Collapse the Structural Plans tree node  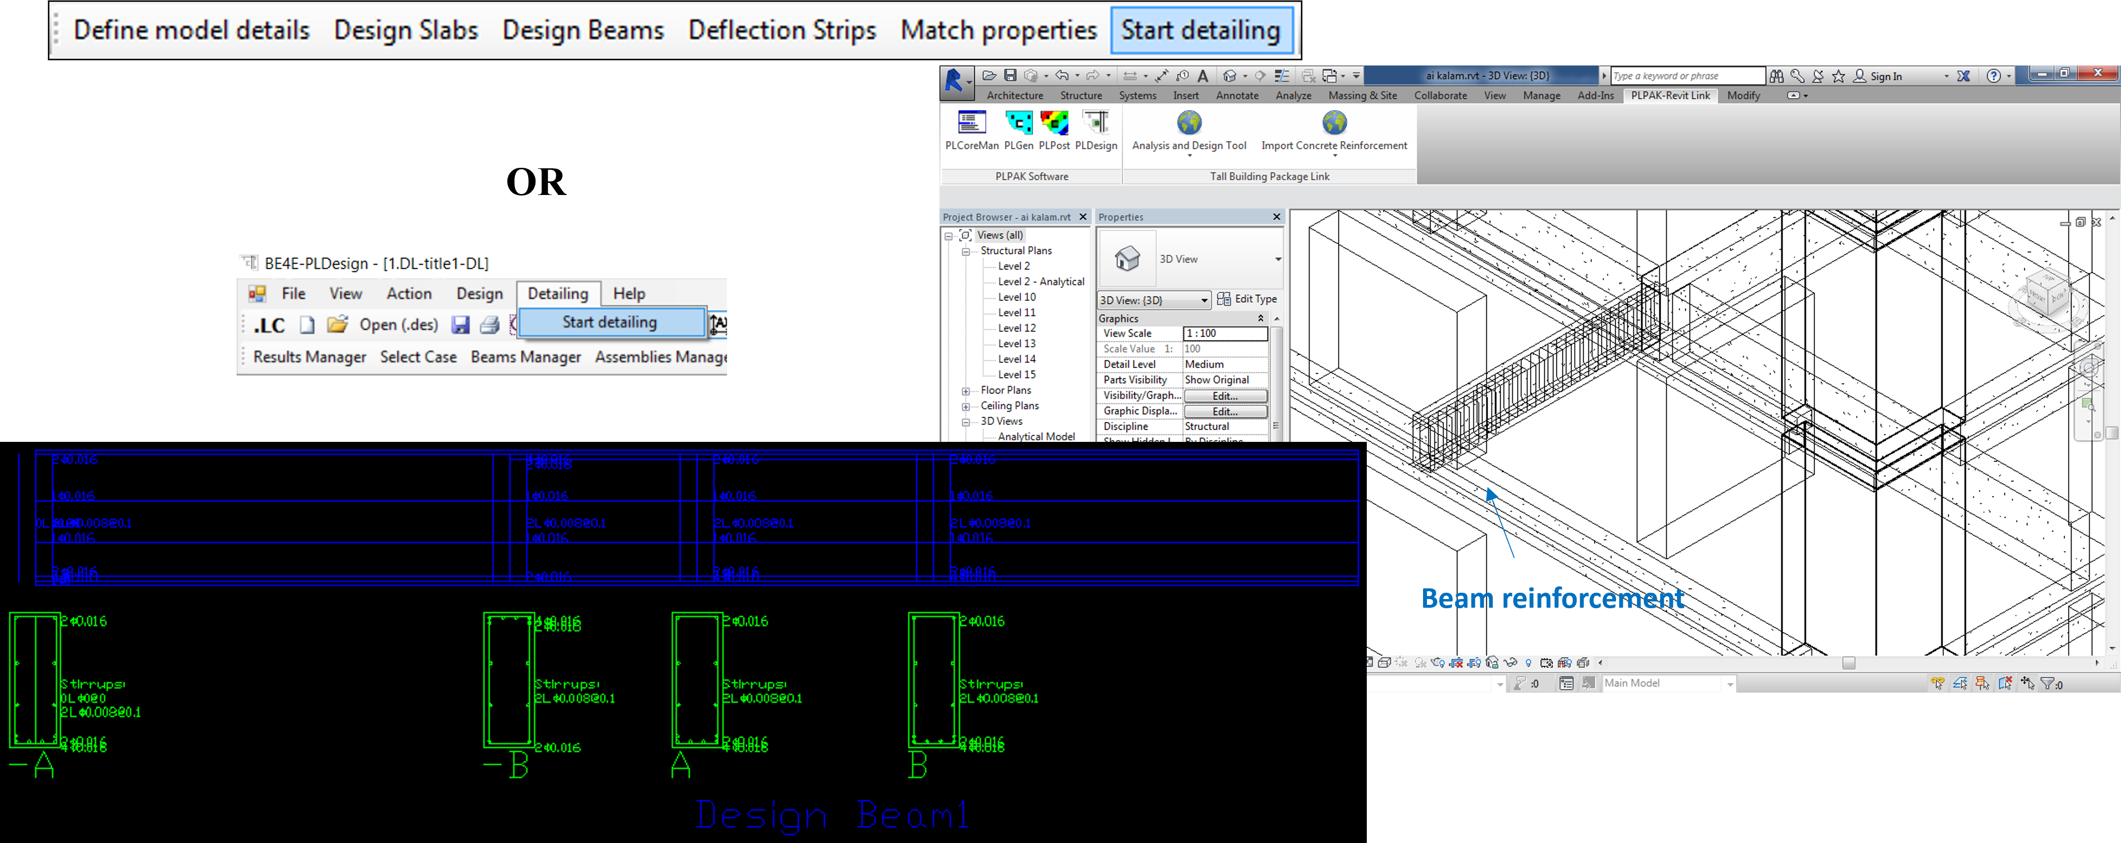coord(966,251)
